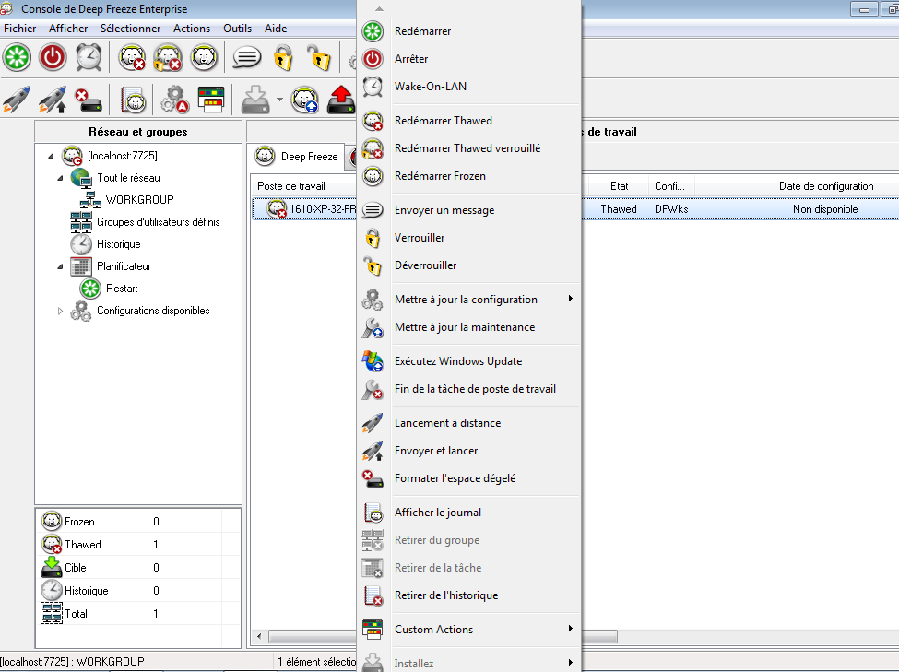
Task: Click the Send Message speech bubble icon
Action: [247, 57]
